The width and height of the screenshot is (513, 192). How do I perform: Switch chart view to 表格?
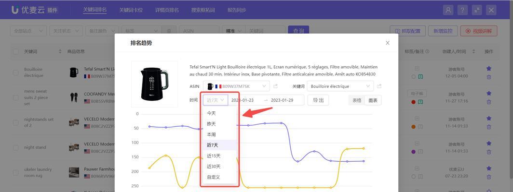pos(357,100)
